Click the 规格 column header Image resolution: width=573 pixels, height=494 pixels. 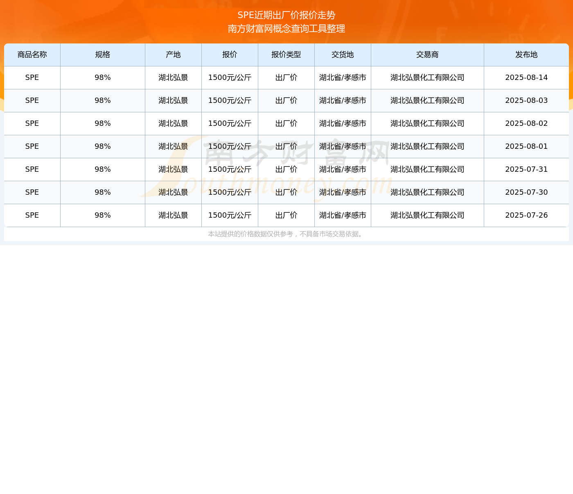[x=103, y=55]
